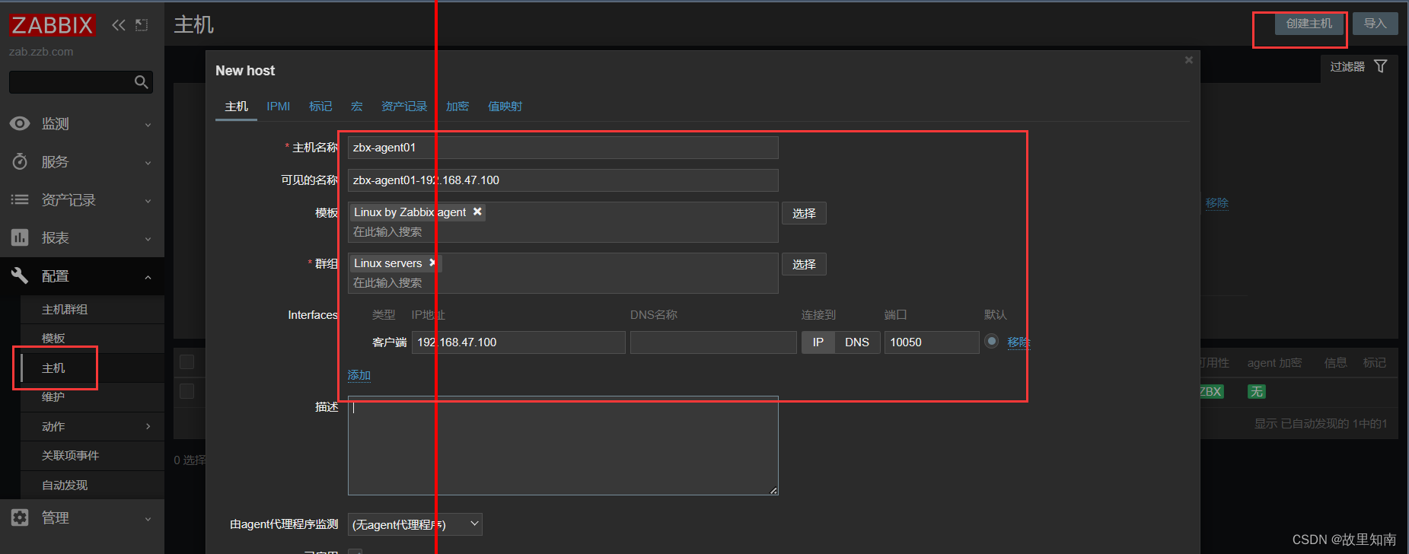The width and height of the screenshot is (1409, 554).
Task: Click the sidebar search box
Action: pyautogui.click(x=81, y=82)
